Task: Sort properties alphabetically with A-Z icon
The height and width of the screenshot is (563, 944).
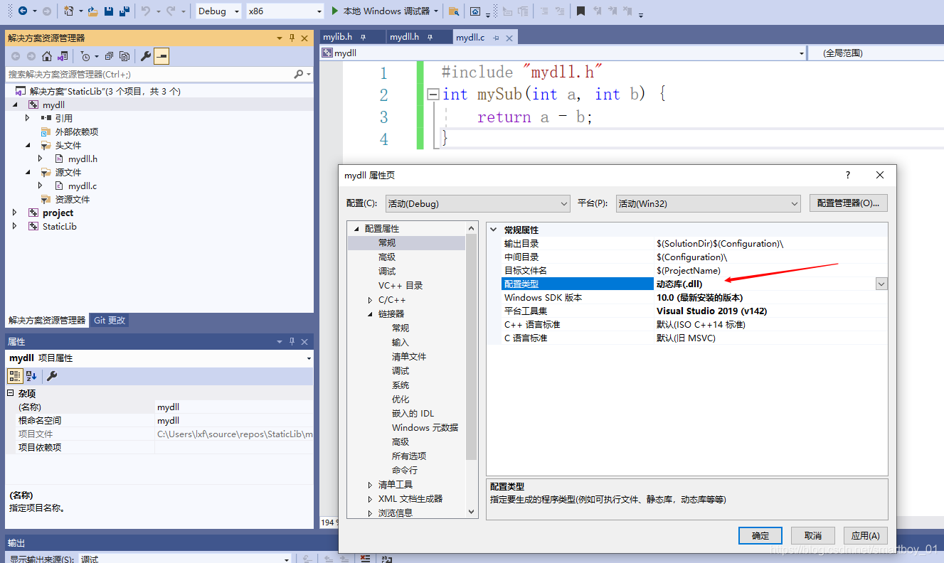Action: (x=31, y=376)
